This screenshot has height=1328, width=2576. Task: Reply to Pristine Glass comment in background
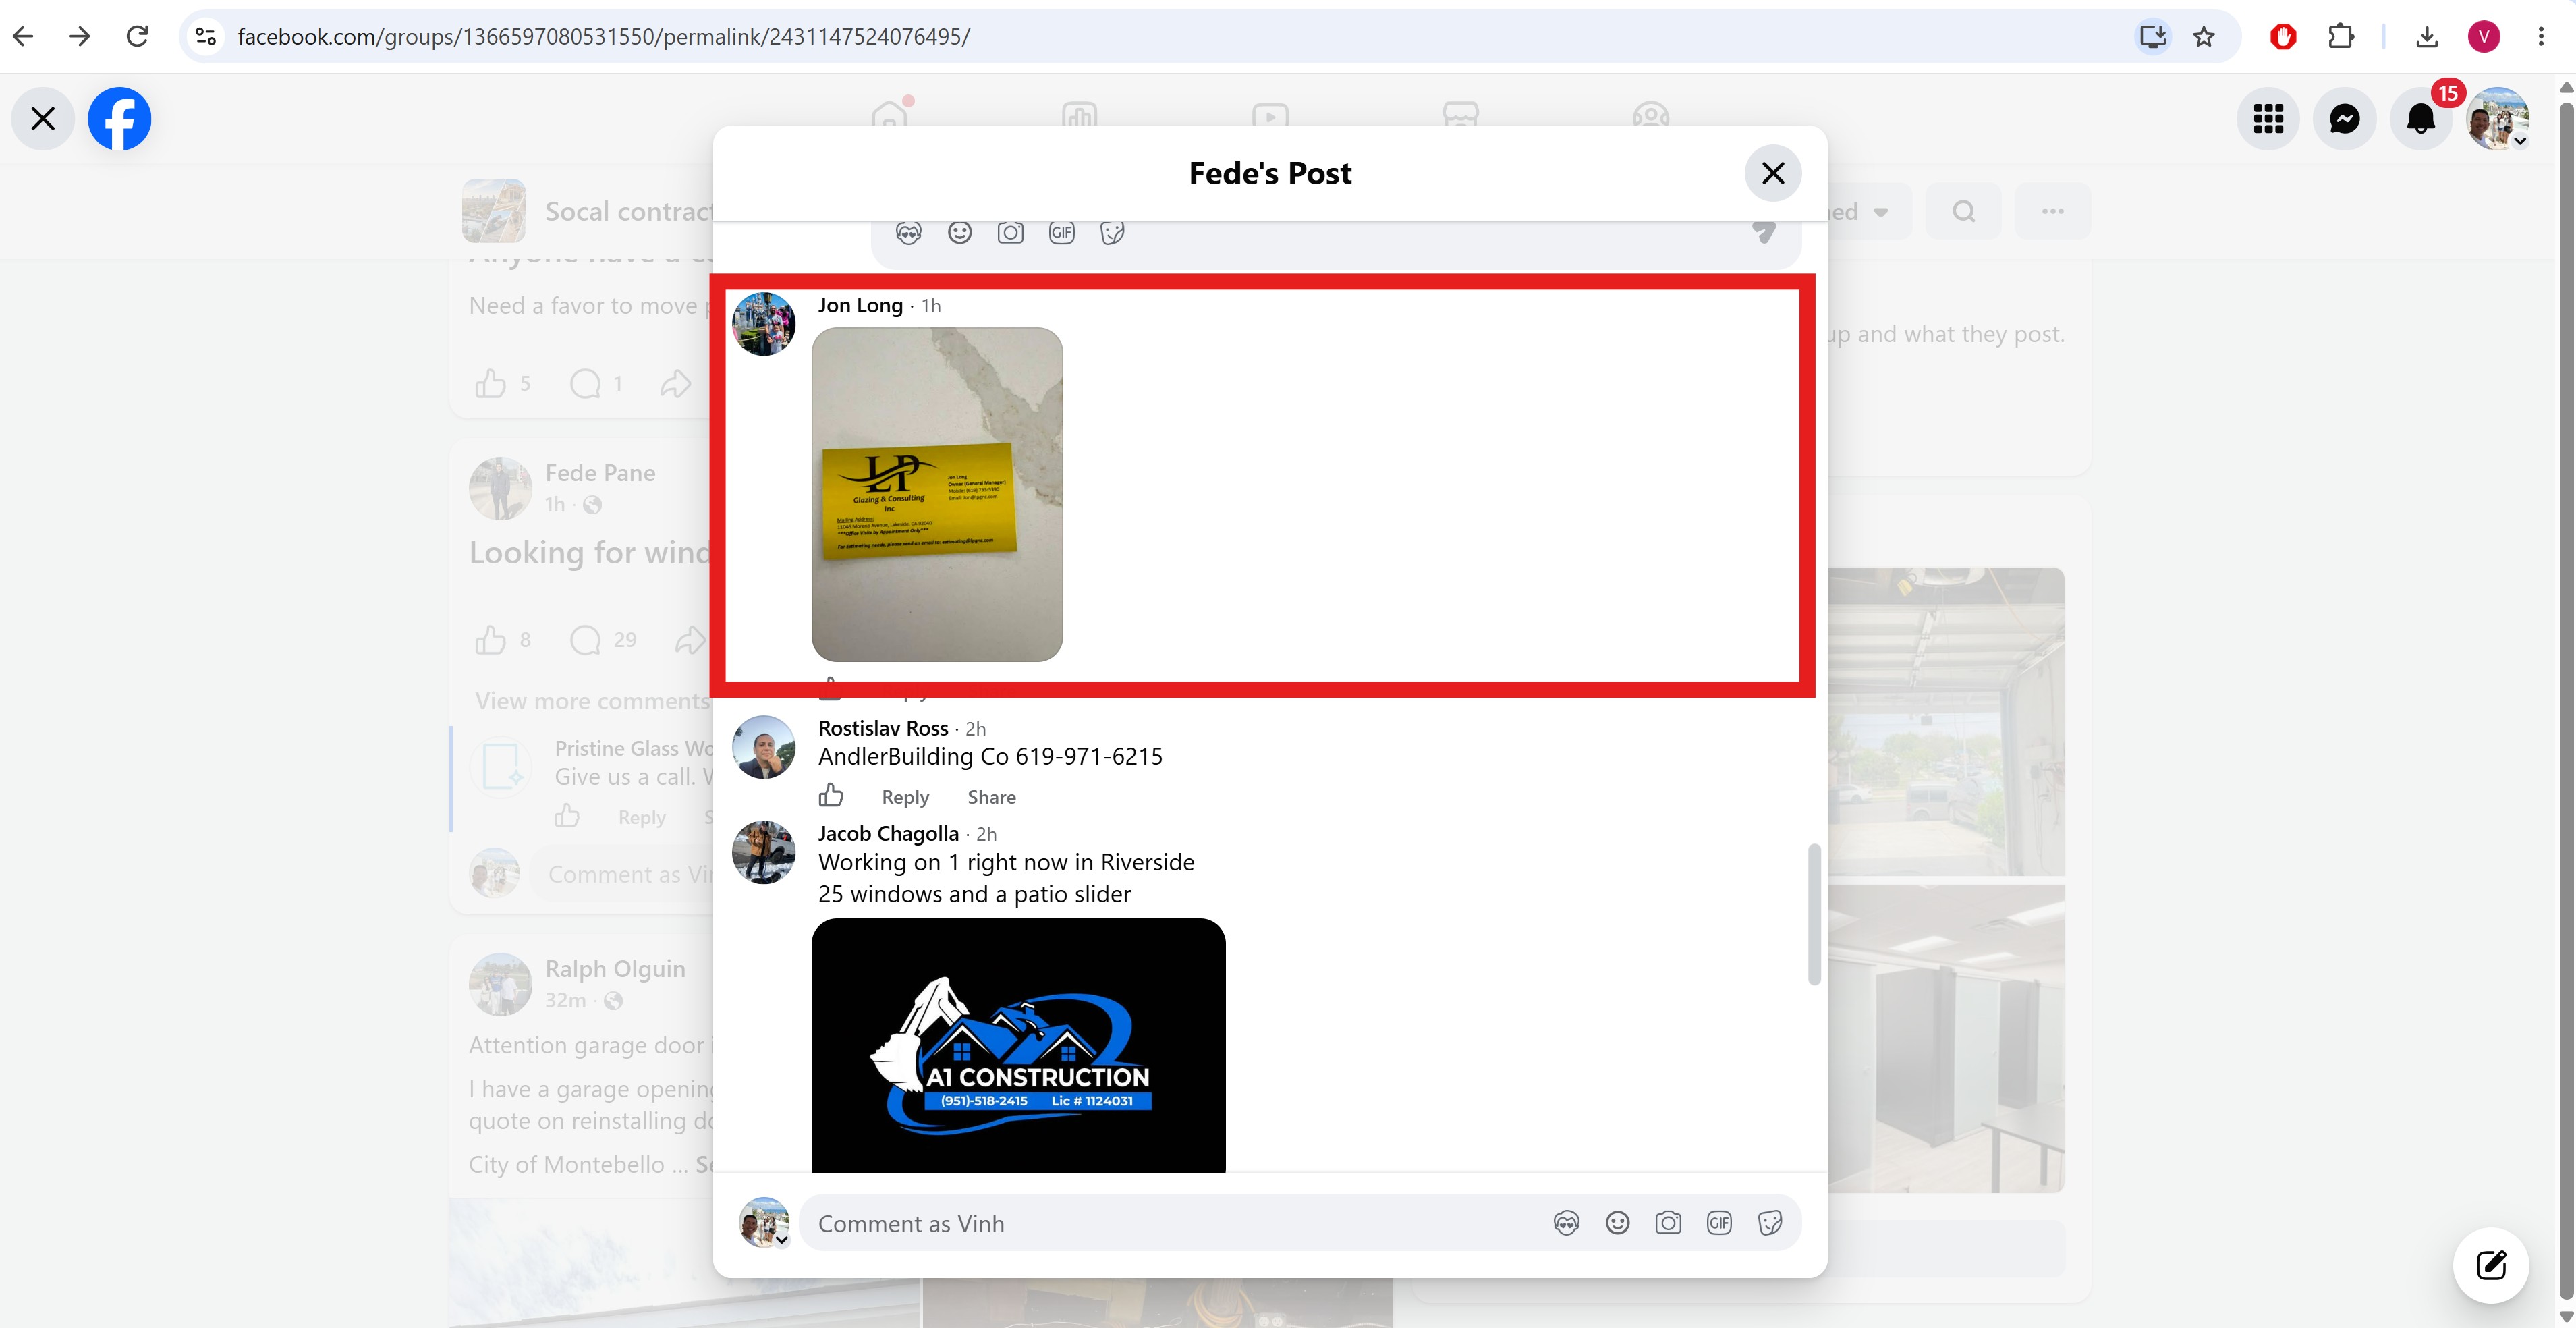coord(641,817)
